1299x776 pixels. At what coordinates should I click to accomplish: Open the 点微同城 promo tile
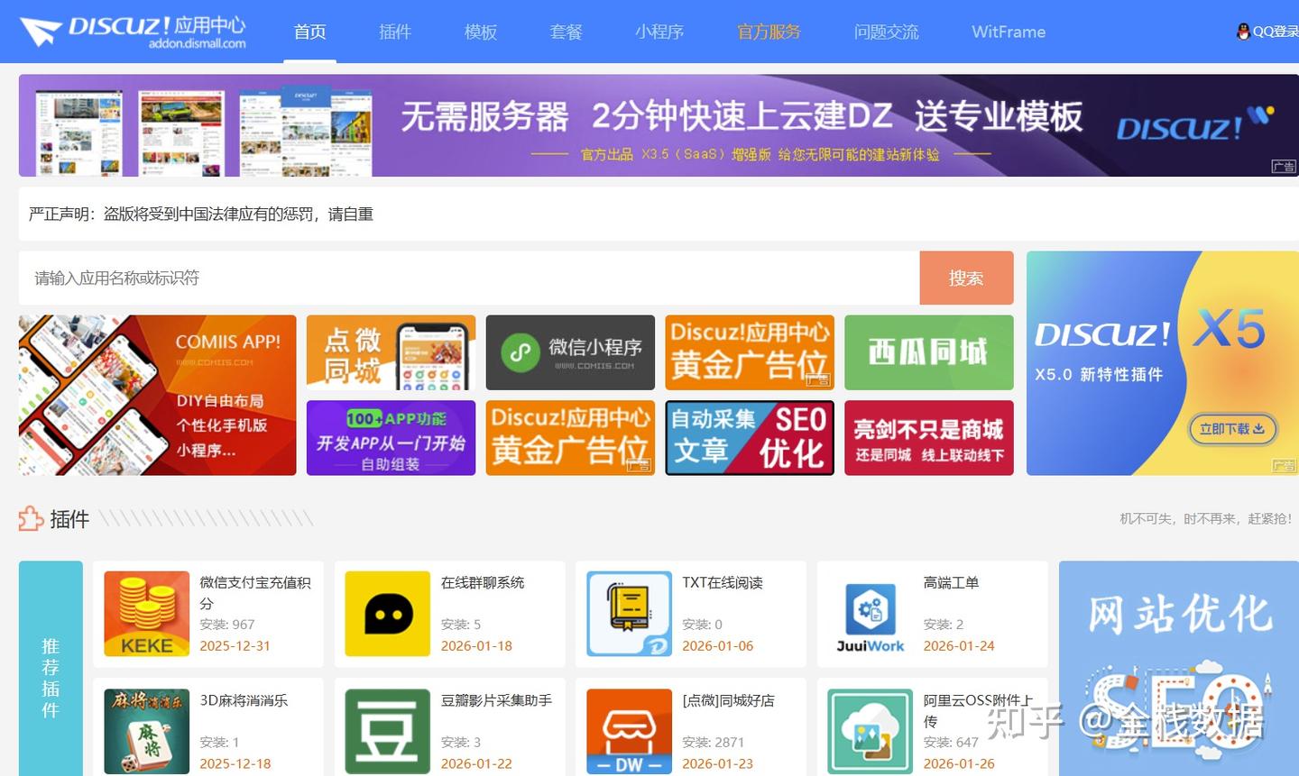coord(391,352)
